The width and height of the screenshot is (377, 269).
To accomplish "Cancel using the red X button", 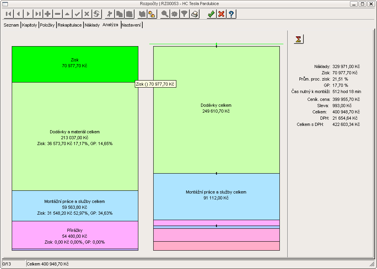I will tap(221, 14).
